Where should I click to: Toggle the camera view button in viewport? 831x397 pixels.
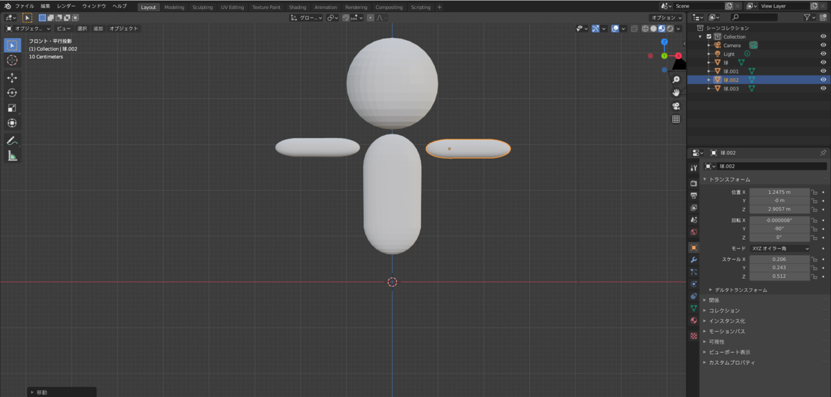pyautogui.click(x=676, y=106)
